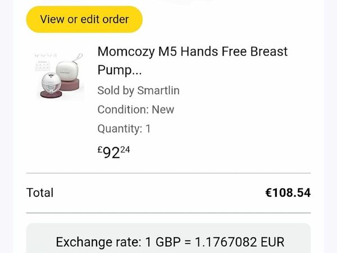337x253 pixels.
Task: Click the Quantity: 1 text
Action: coord(124,129)
